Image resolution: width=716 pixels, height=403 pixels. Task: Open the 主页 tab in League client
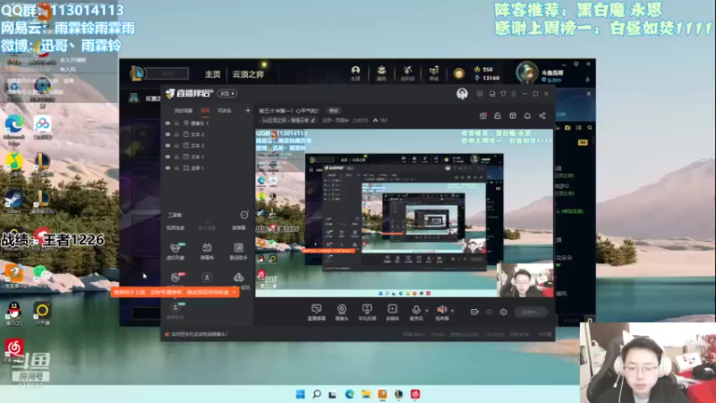212,74
